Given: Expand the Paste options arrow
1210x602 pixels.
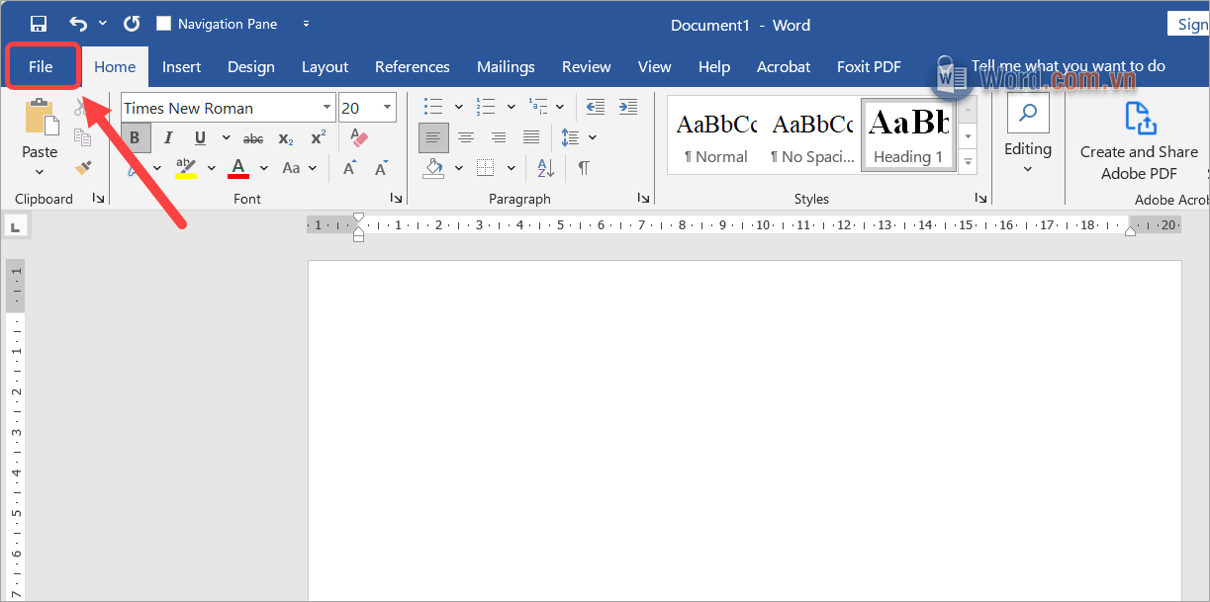Looking at the screenshot, I should [40, 172].
